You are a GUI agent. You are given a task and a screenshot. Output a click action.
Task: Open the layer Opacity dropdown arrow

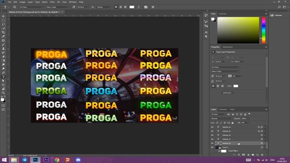[x=249, y=119]
